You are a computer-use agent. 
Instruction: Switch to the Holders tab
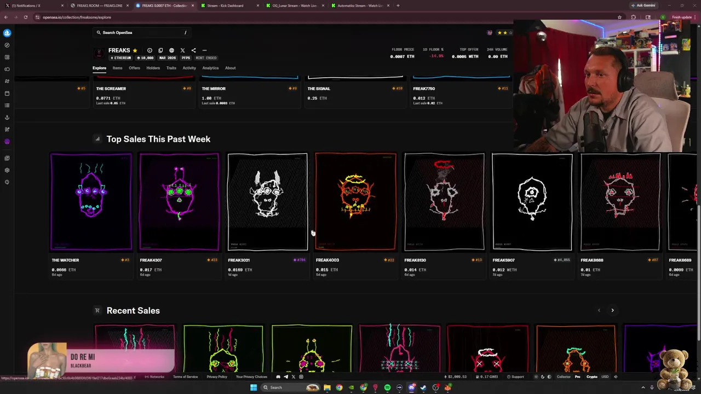tap(153, 68)
